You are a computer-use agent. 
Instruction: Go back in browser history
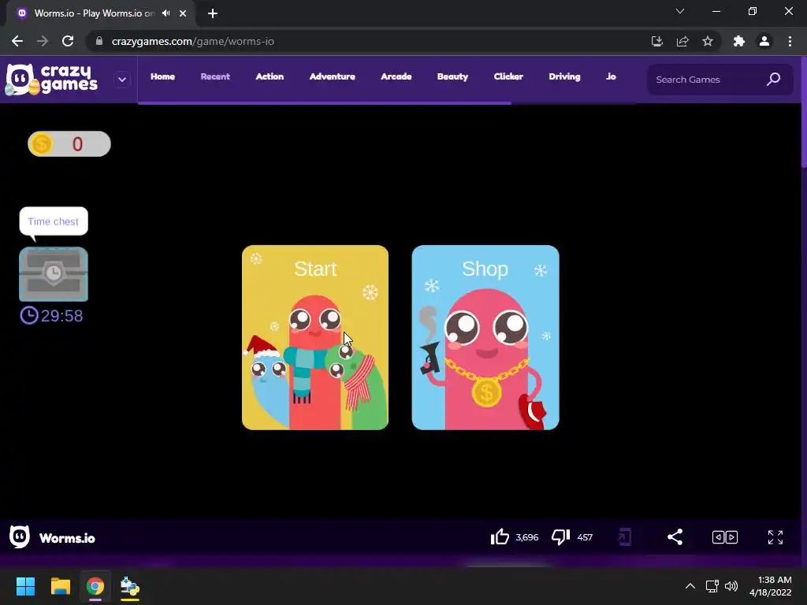[x=17, y=41]
